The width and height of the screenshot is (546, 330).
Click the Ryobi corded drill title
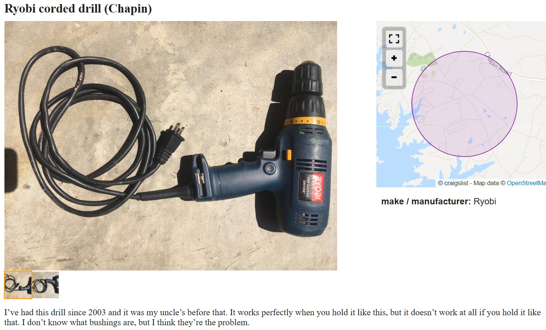pyautogui.click(x=78, y=8)
